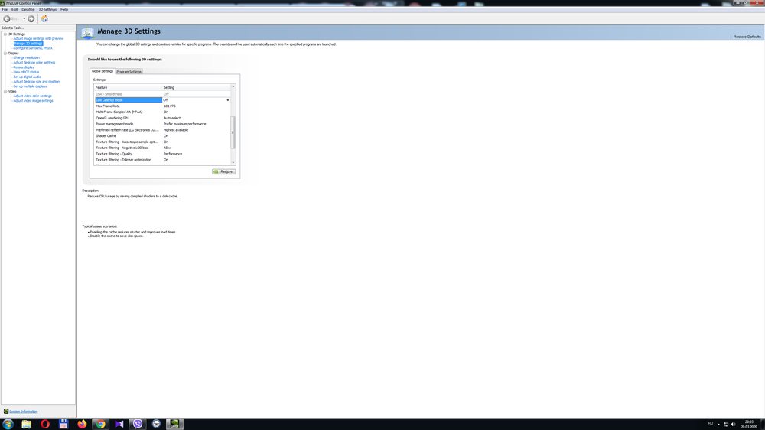765x430 pixels.
Task: Click settings list scroll-up arrow
Action: pyautogui.click(x=233, y=87)
